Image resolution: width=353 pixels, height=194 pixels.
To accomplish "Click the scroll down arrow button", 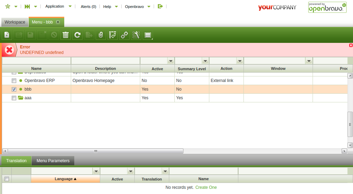I will click(x=350, y=145).
